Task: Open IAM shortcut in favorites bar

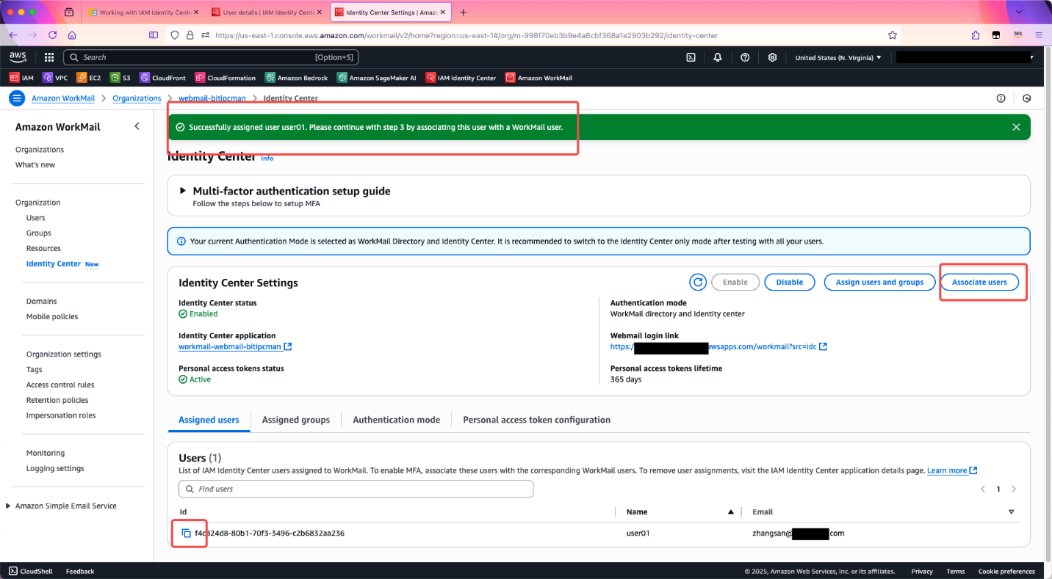Action: (x=21, y=78)
